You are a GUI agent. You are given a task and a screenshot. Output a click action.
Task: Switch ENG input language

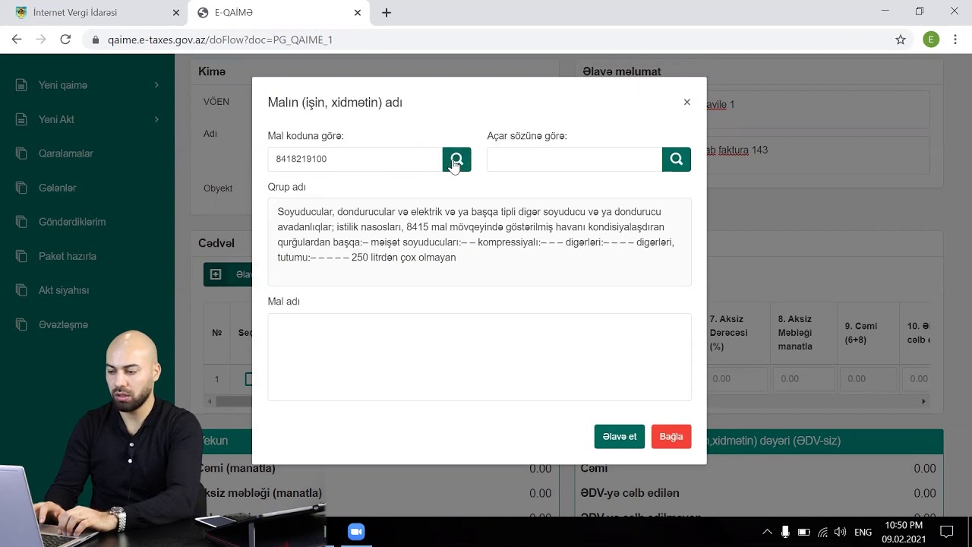pos(863,532)
